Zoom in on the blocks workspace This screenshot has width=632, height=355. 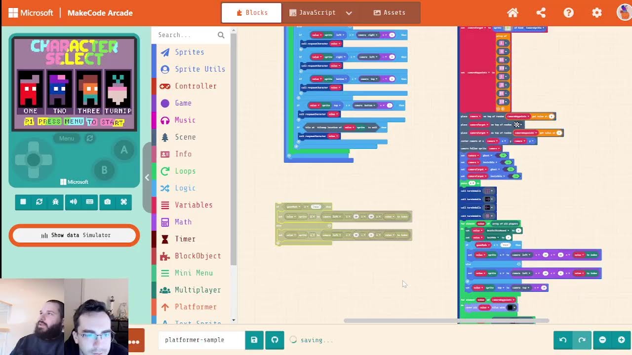(622, 340)
